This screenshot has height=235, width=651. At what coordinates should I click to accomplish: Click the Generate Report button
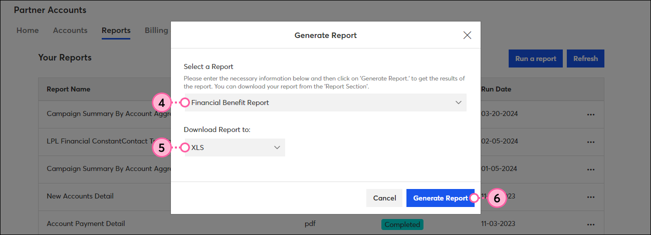pyautogui.click(x=441, y=198)
